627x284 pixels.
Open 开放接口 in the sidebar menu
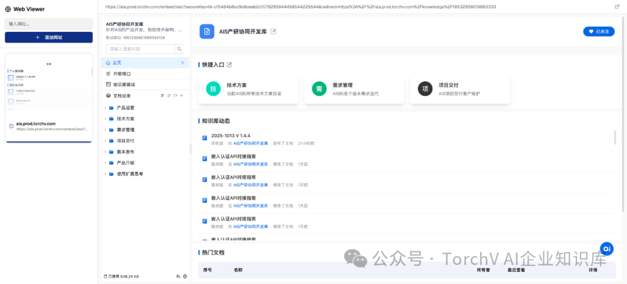145,74
